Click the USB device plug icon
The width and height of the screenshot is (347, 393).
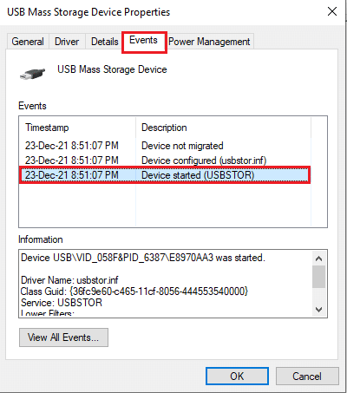32,74
